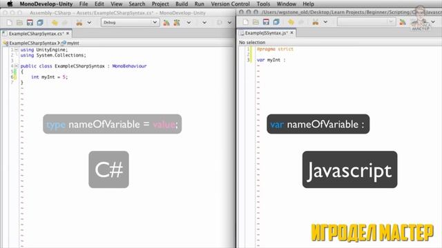442x248 pixels.
Task: Click Save All icon in right JS window
Action: (x=276, y=22)
